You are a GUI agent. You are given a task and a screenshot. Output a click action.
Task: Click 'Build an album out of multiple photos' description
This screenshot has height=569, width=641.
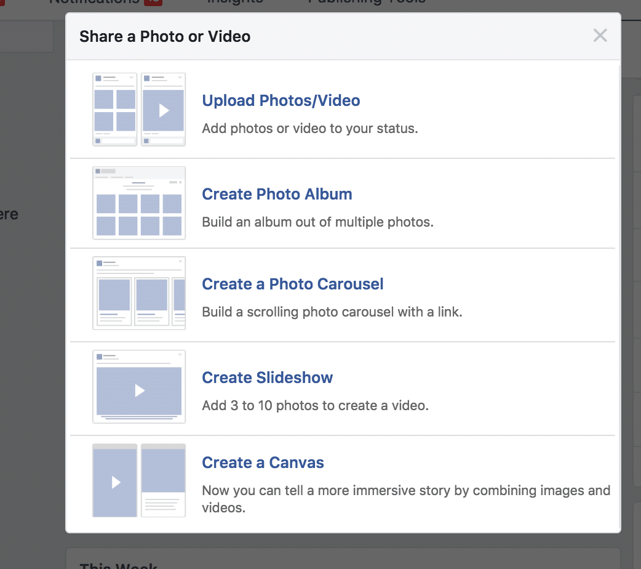click(317, 222)
